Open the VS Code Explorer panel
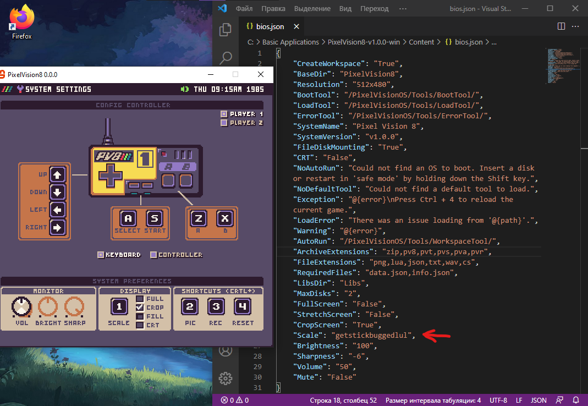The width and height of the screenshot is (588, 406). coord(226,30)
